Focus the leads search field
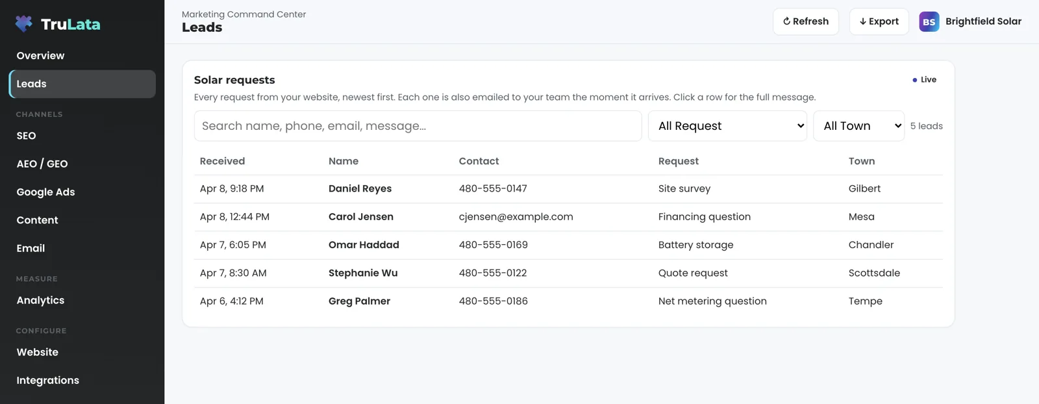The image size is (1039, 404). pyautogui.click(x=418, y=126)
